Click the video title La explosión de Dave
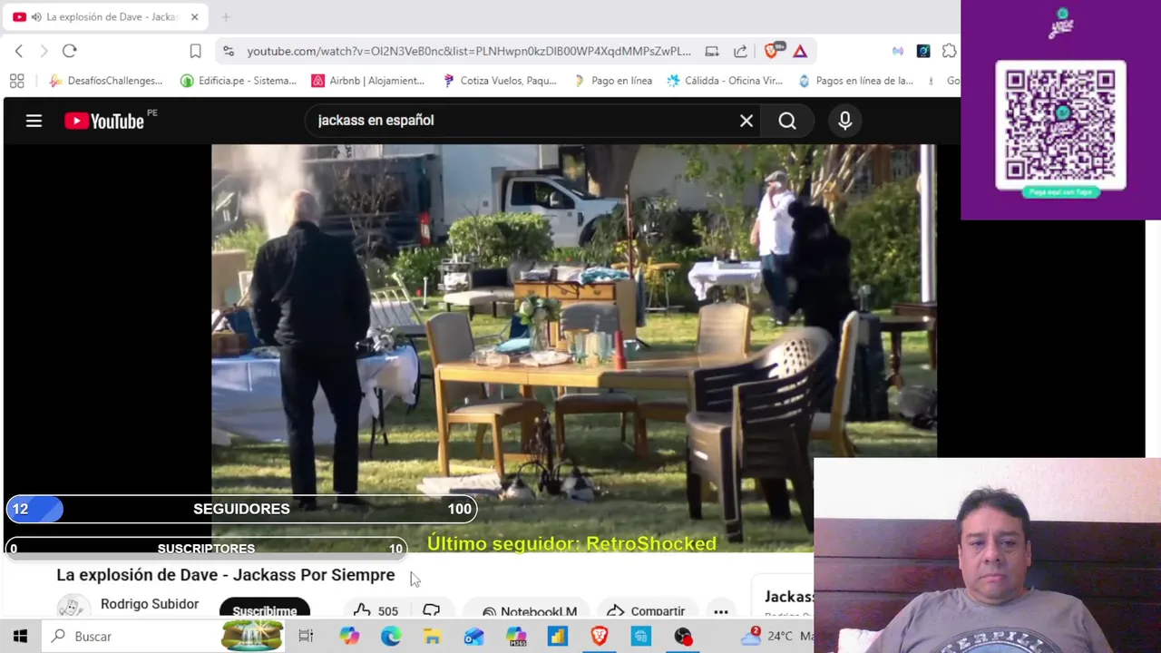Viewport: 1161px width, 653px height. click(x=226, y=575)
